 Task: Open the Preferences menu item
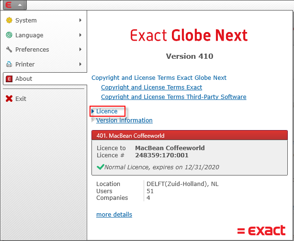tap(45, 49)
